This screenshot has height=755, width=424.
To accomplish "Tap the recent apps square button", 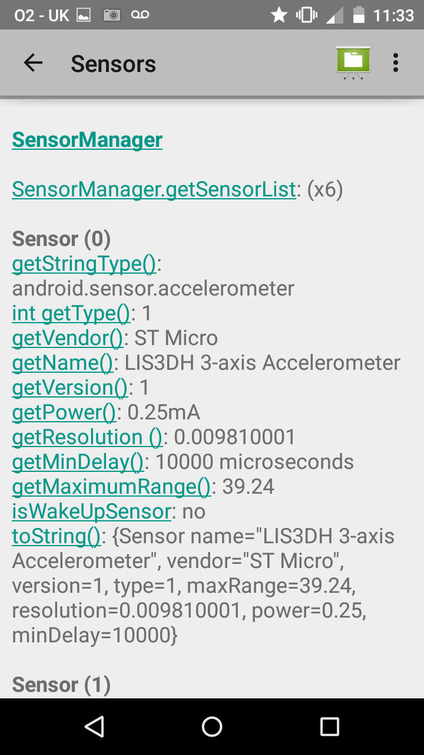I will 329,727.
